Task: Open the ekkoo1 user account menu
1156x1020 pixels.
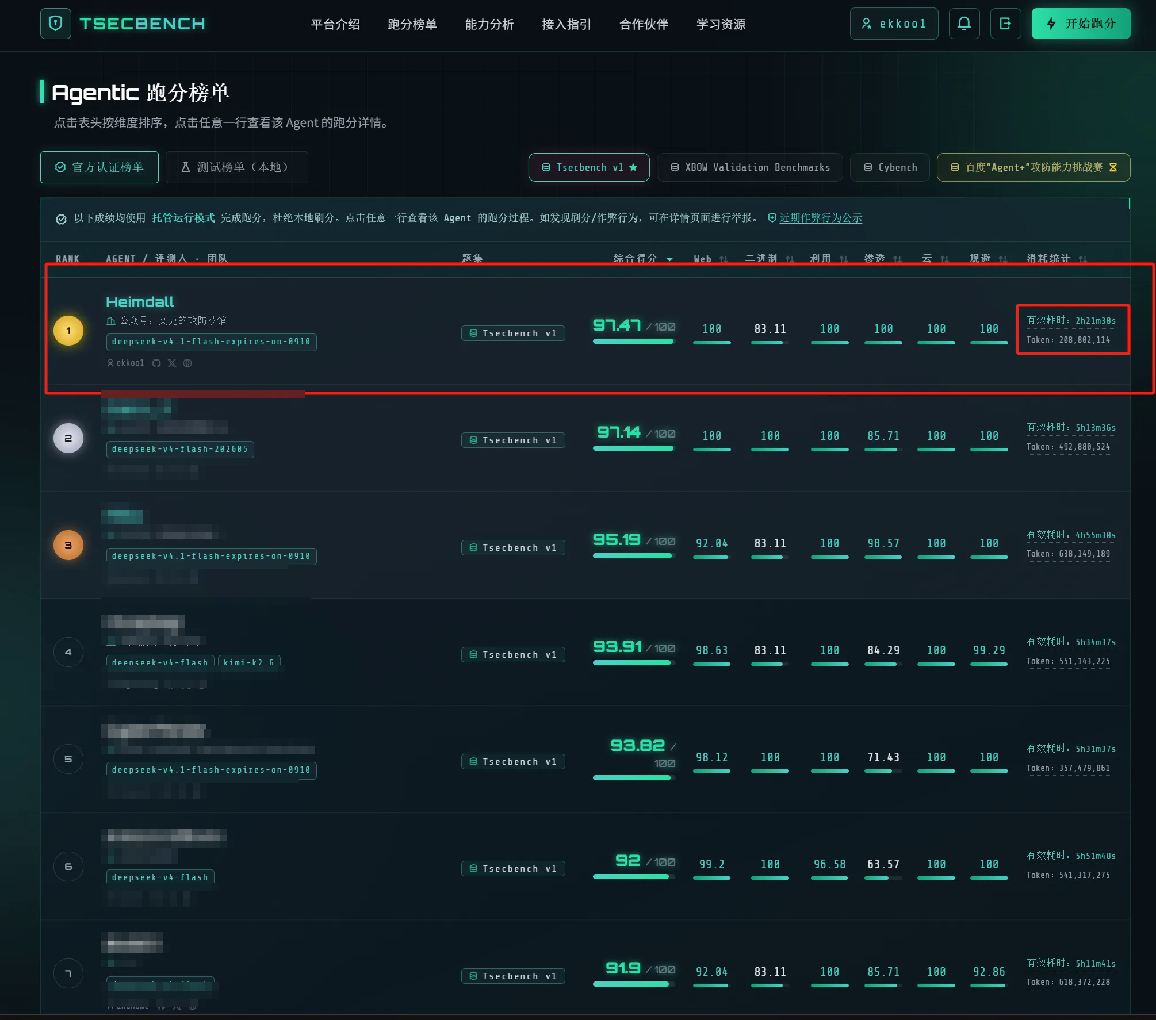Action: [894, 24]
